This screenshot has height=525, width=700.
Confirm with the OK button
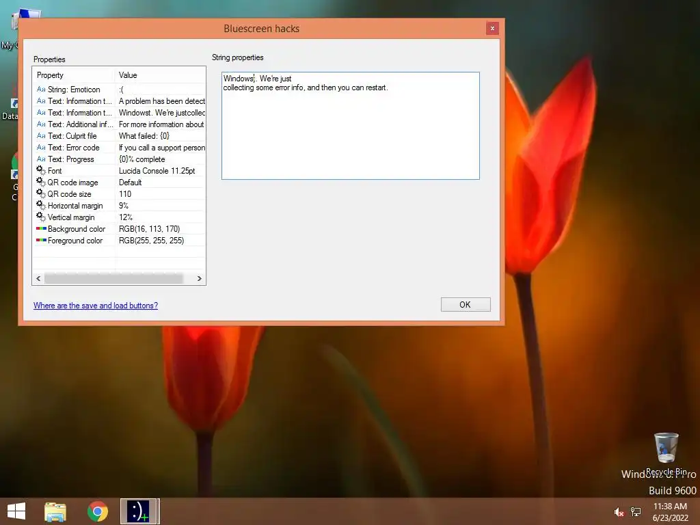(x=466, y=304)
